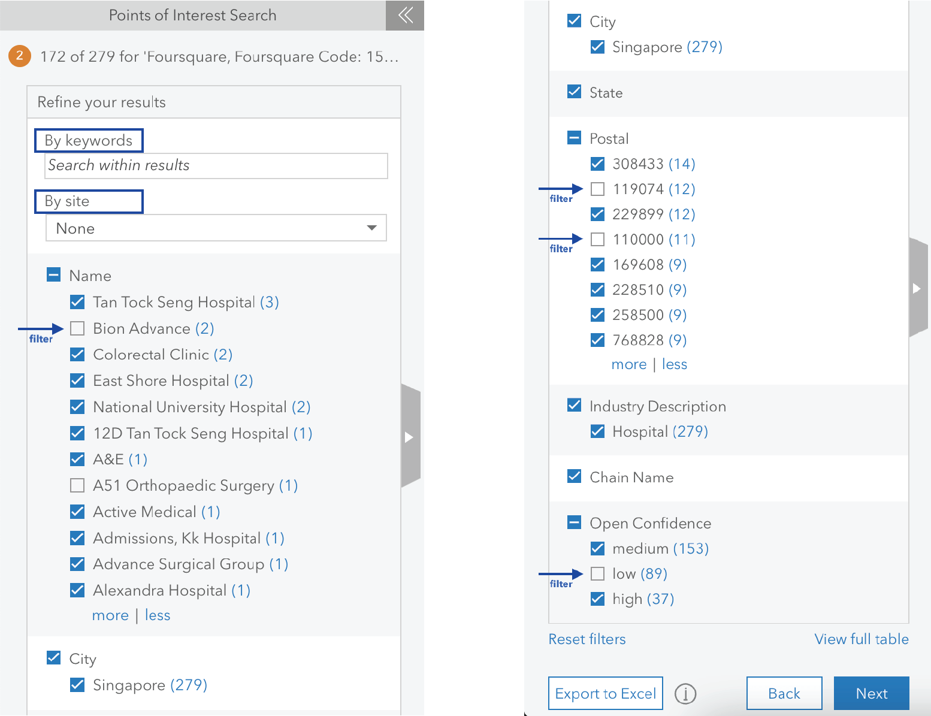Collapse the Name filter group

point(53,274)
